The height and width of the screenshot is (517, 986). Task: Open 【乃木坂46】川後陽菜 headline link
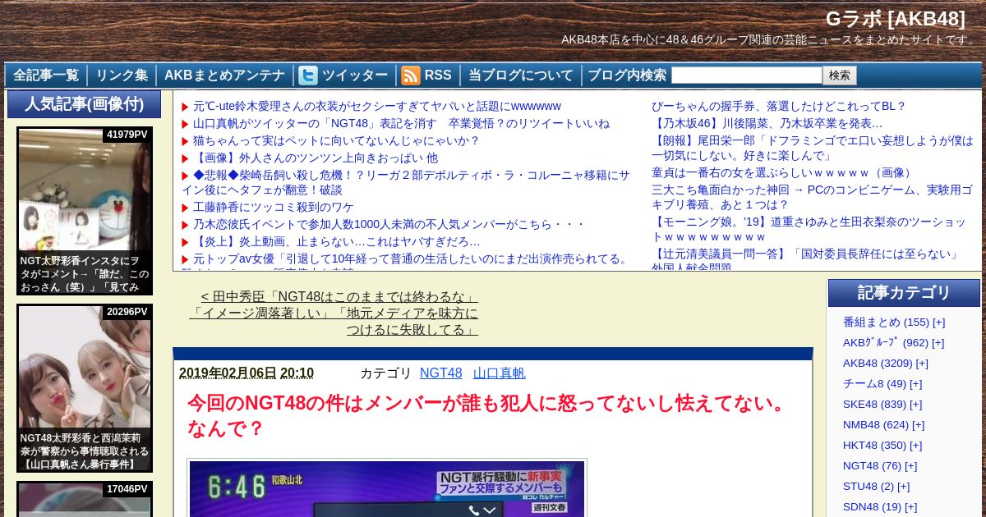(x=767, y=123)
